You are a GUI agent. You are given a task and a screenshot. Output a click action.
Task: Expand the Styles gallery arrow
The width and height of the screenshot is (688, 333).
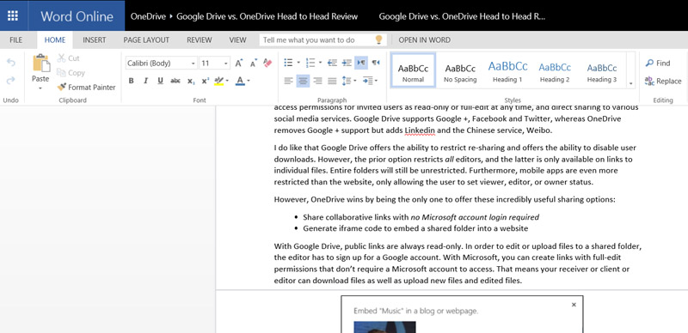coord(631,83)
